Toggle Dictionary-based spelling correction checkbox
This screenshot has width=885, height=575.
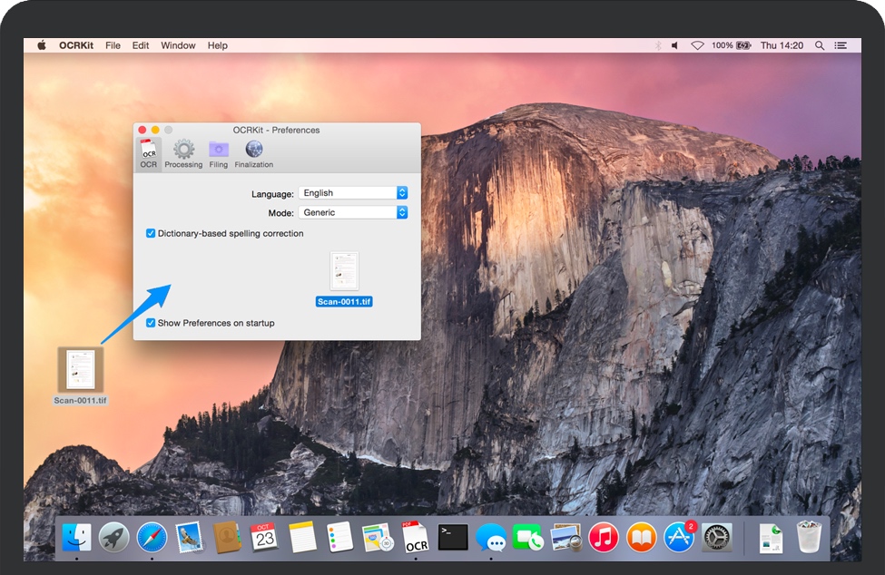[151, 233]
